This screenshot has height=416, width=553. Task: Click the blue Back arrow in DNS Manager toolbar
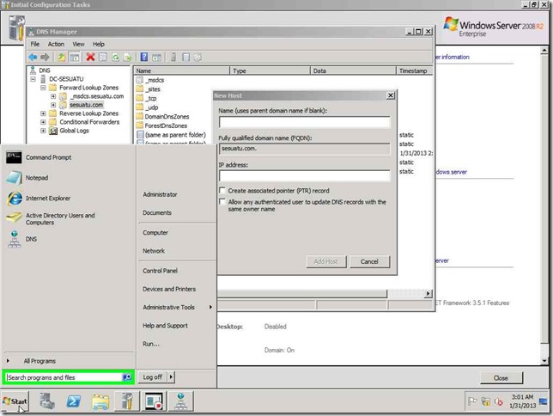(33, 58)
